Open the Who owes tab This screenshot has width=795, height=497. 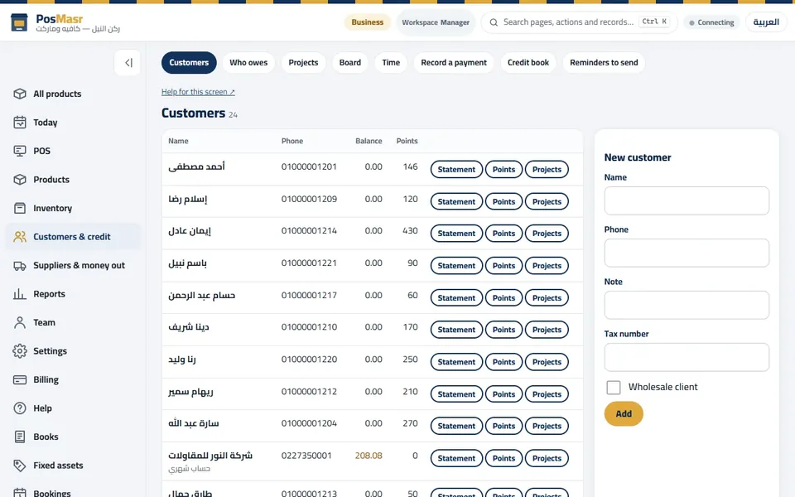point(248,63)
